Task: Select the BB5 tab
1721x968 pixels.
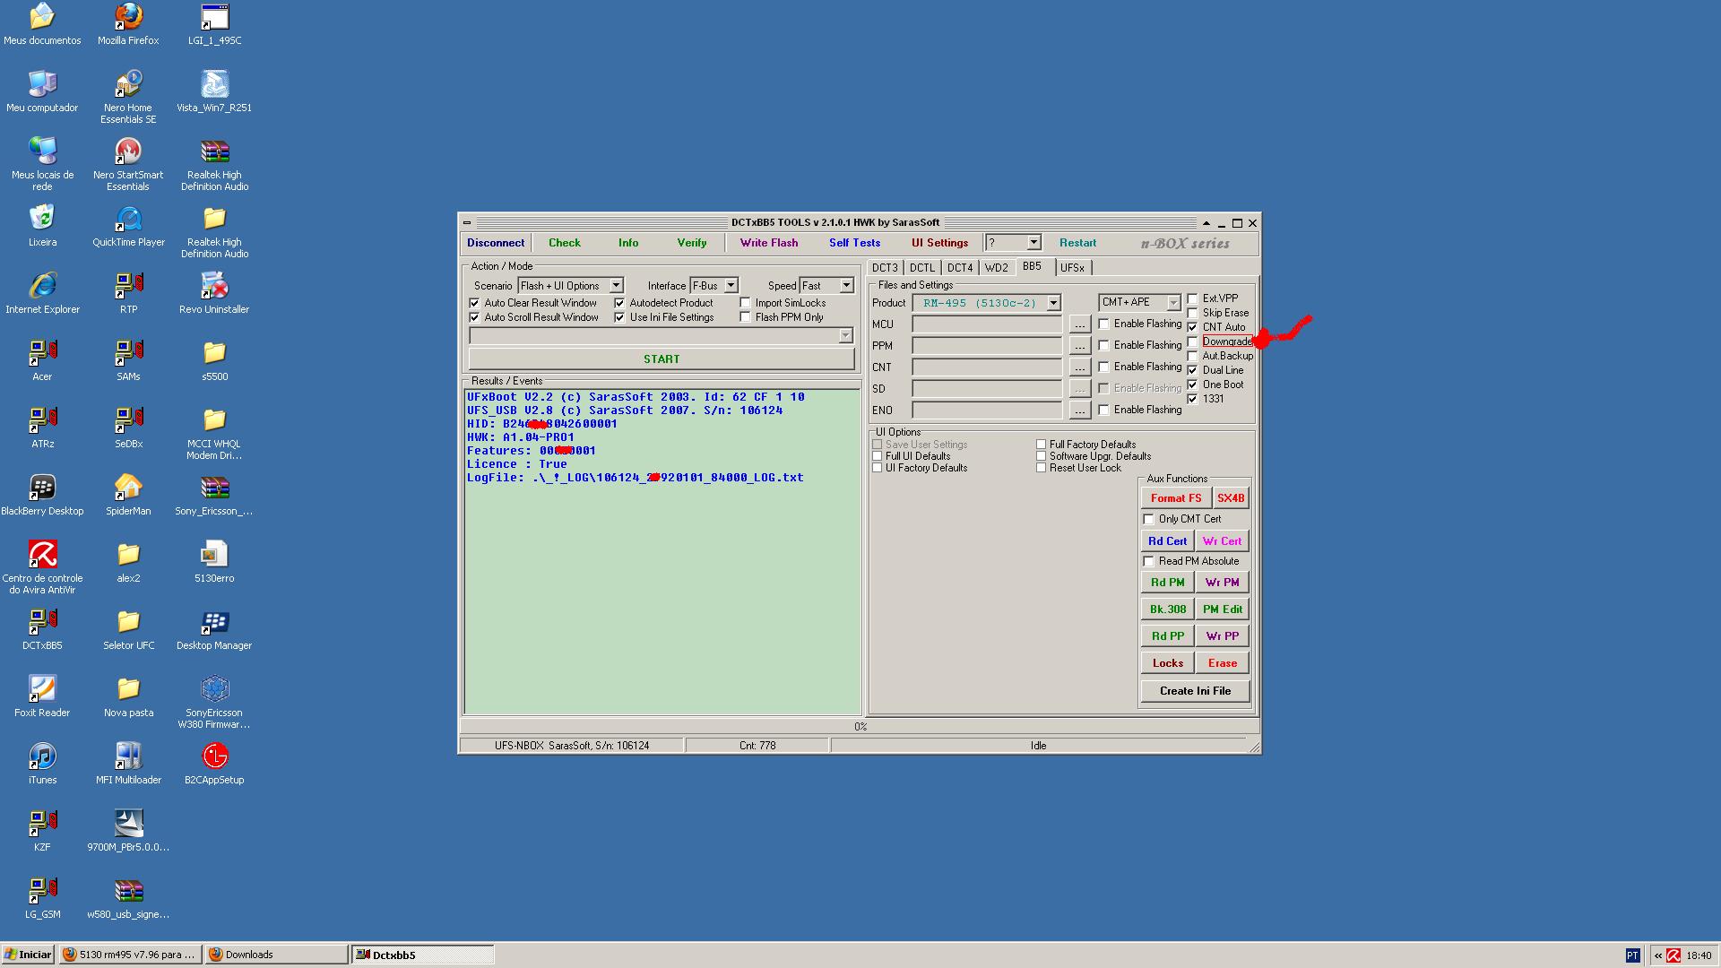Action: coord(1033,266)
